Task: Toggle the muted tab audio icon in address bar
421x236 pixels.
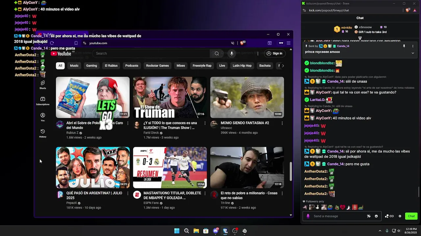Action: (x=233, y=43)
